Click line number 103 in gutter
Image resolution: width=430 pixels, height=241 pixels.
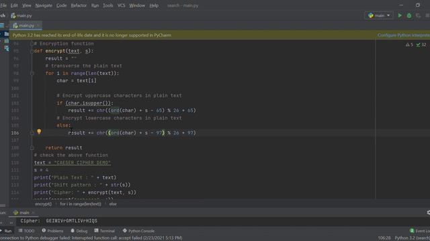15,110
